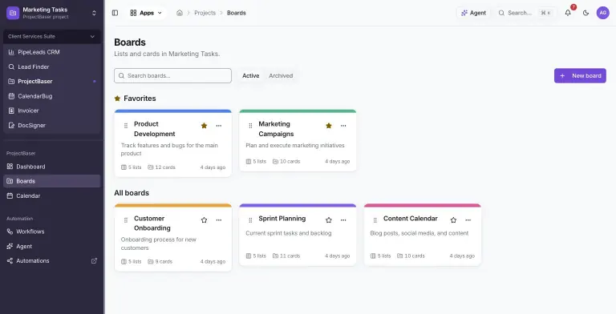
Task: Open the AG user avatar menu
Action: pyautogui.click(x=602, y=13)
